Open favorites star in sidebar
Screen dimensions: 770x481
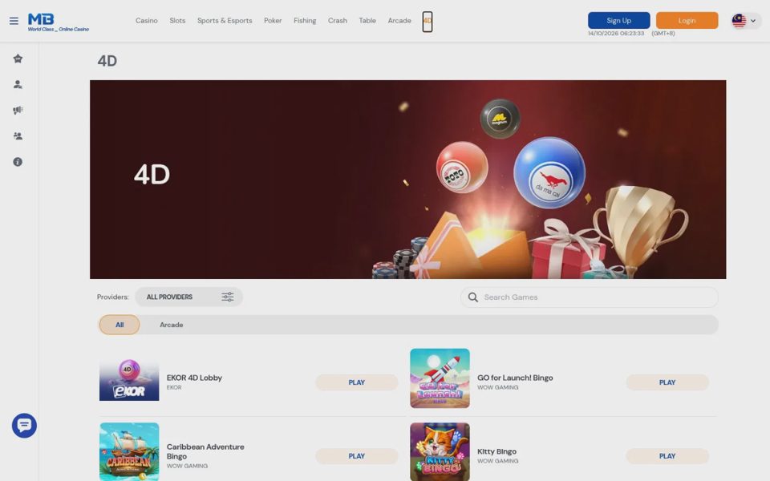click(18, 59)
